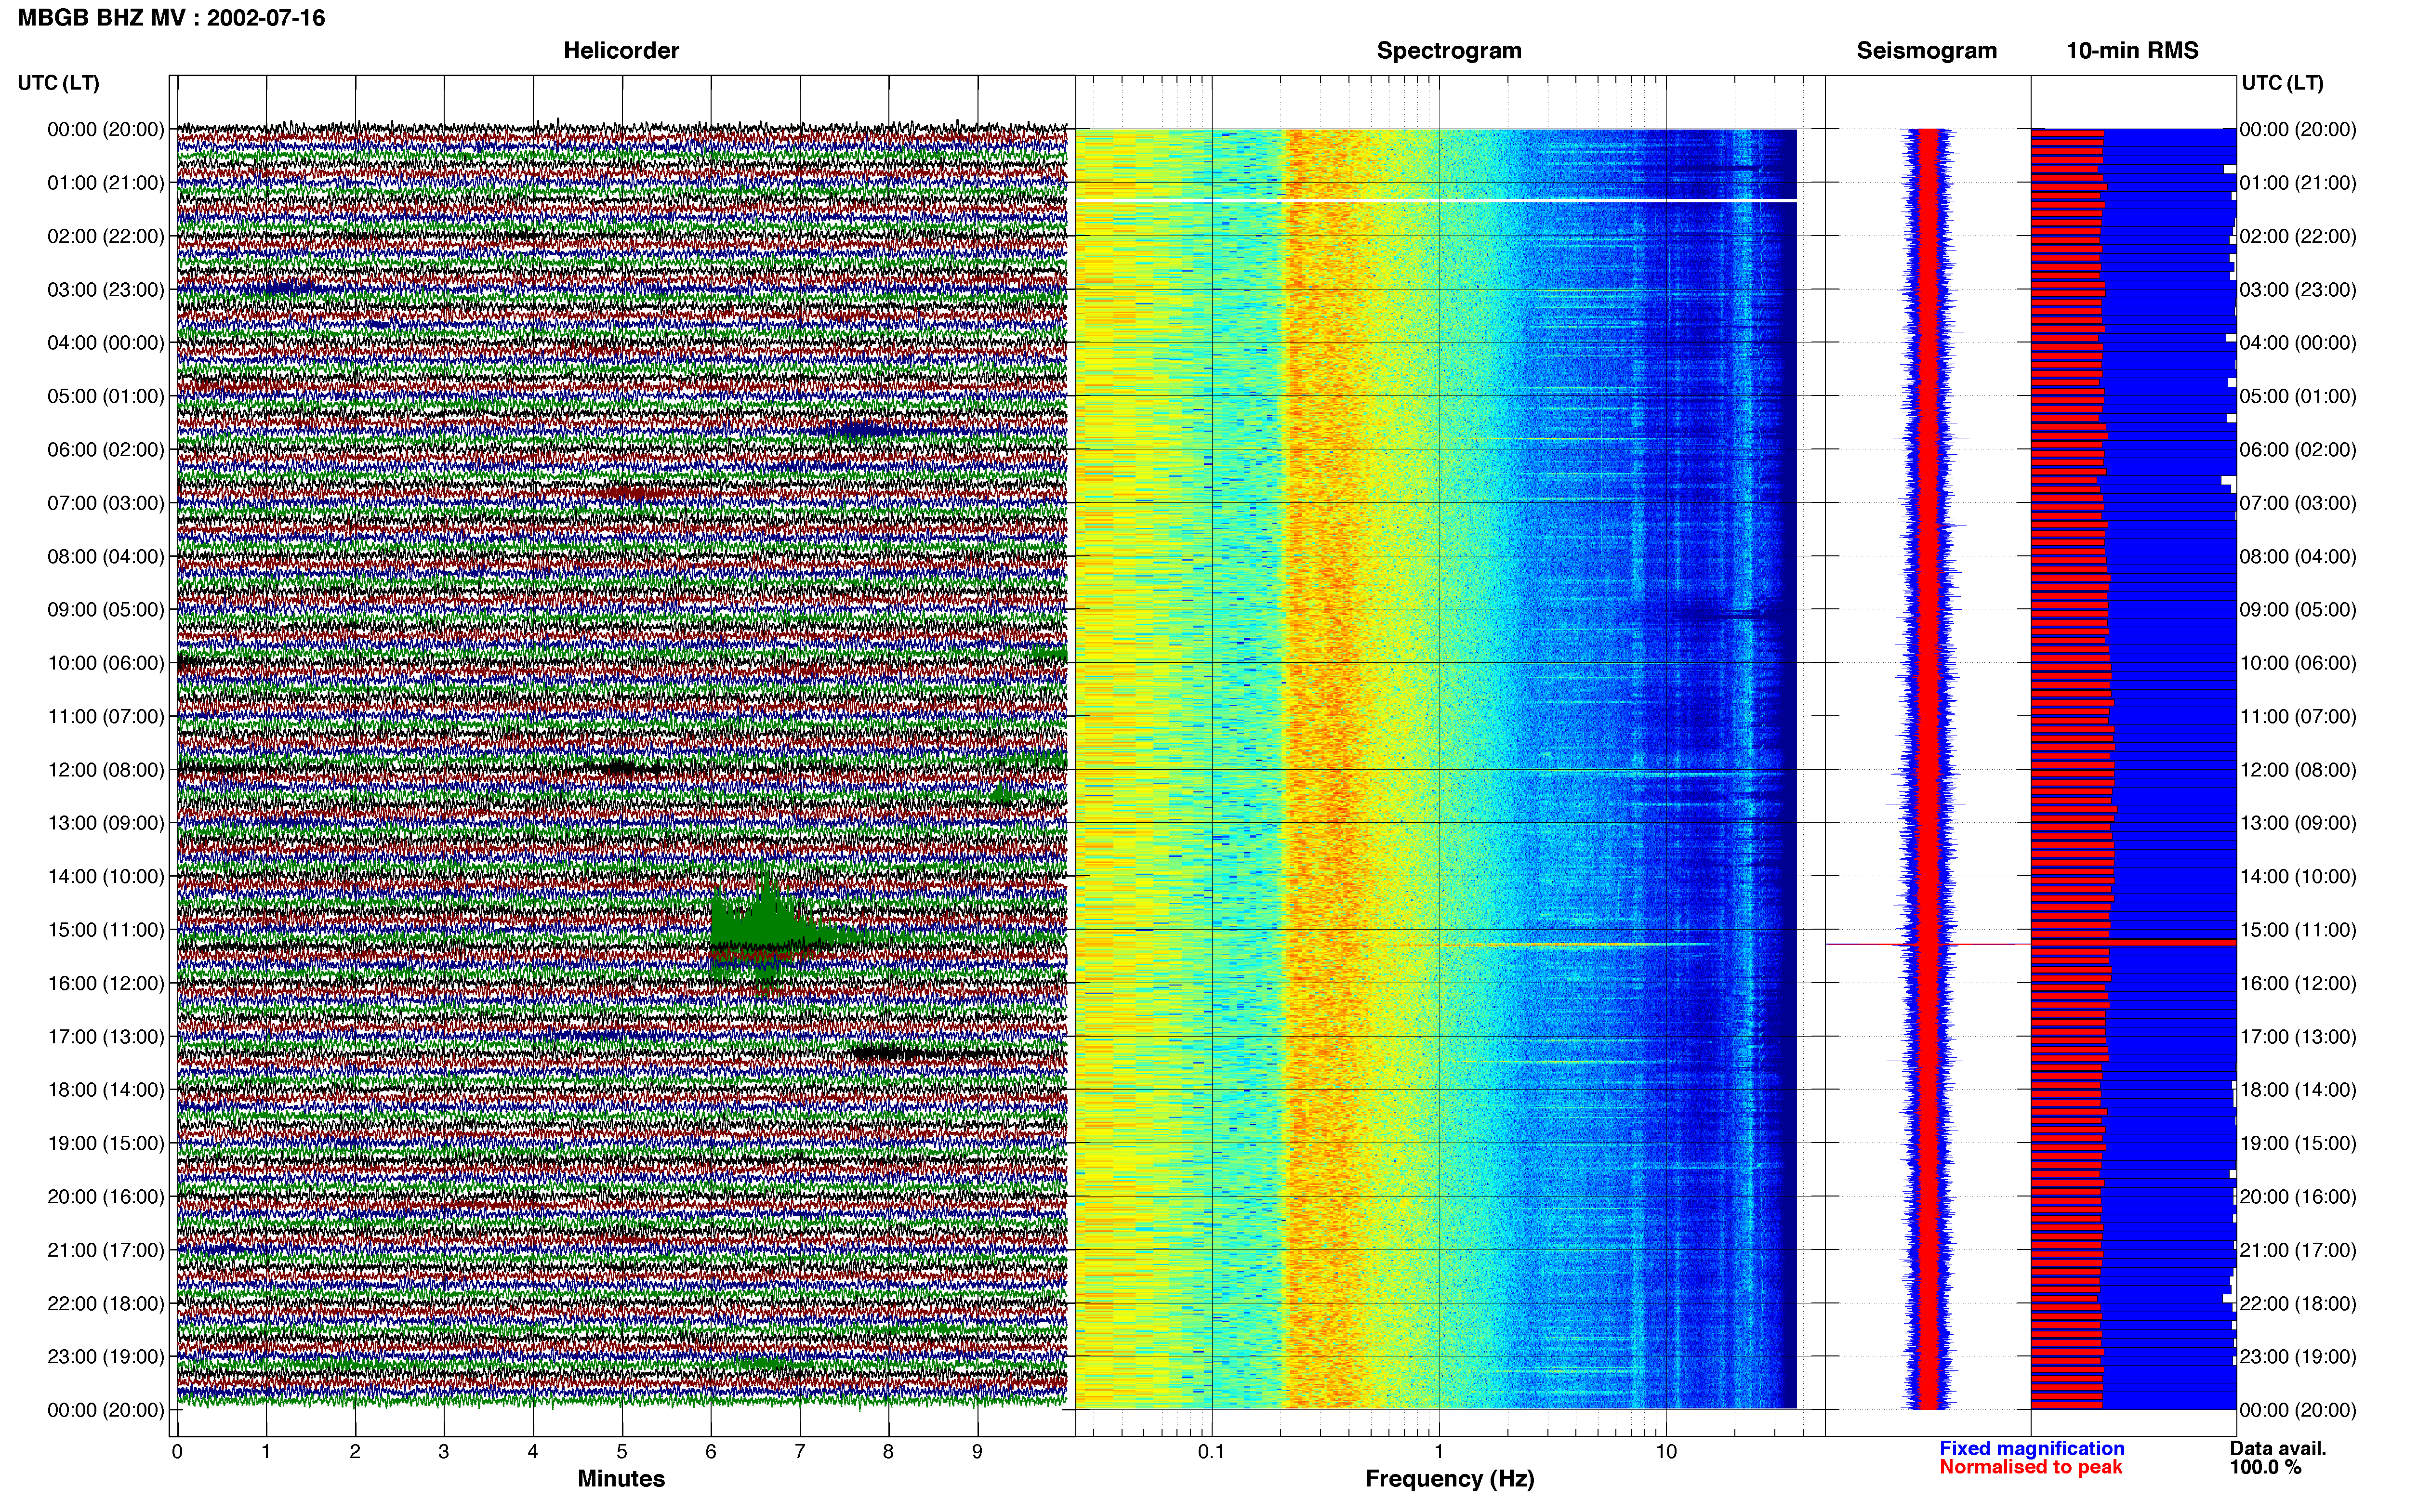
Task: Click the left '20:00 (16:00)' time label
Action: coord(106,1196)
